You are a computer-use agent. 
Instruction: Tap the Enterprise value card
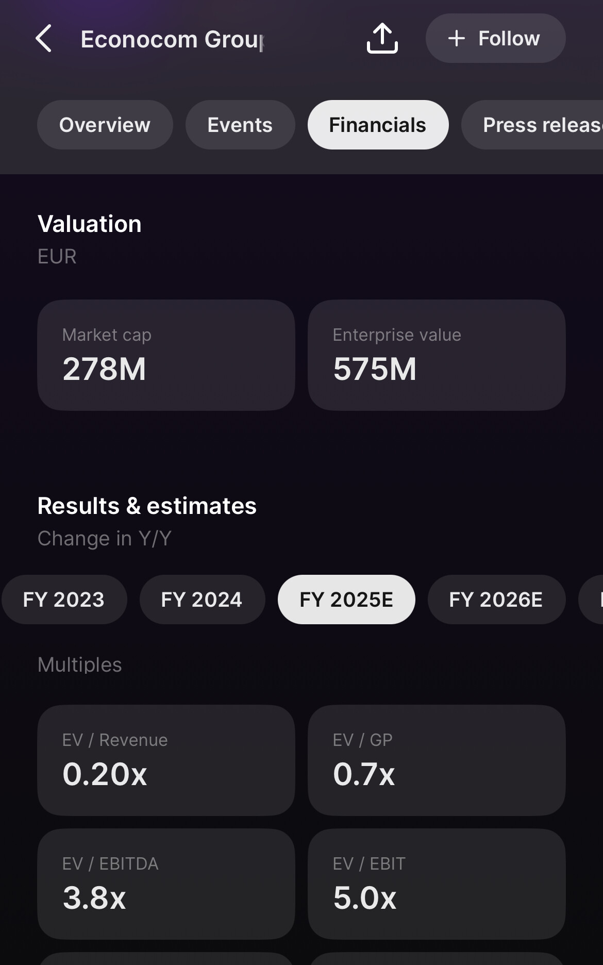click(437, 355)
